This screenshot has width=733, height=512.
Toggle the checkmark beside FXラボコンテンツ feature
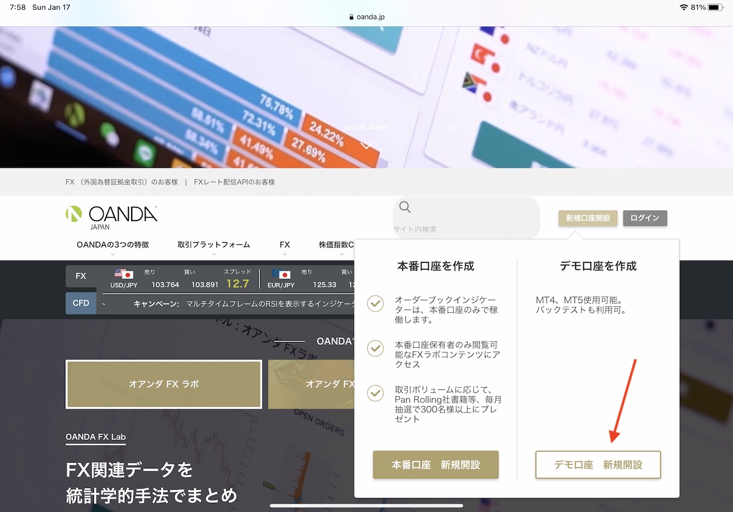pos(375,348)
